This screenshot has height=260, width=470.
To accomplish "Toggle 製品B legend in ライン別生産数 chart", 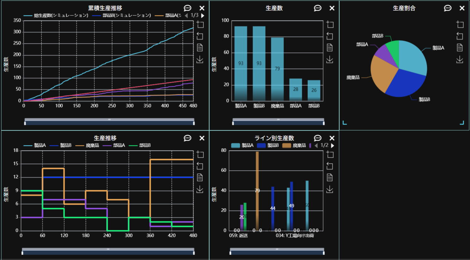I will click(x=268, y=145).
